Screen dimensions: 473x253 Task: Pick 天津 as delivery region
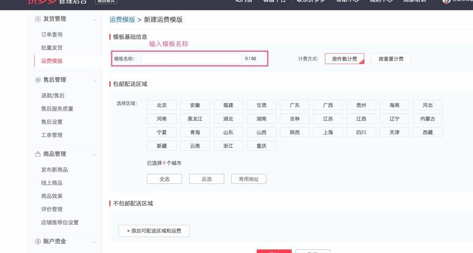coord(394,132)
